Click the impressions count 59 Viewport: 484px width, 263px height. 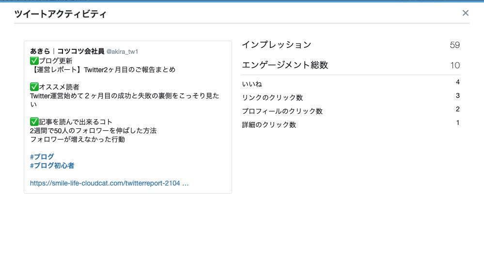coord(454,46)
